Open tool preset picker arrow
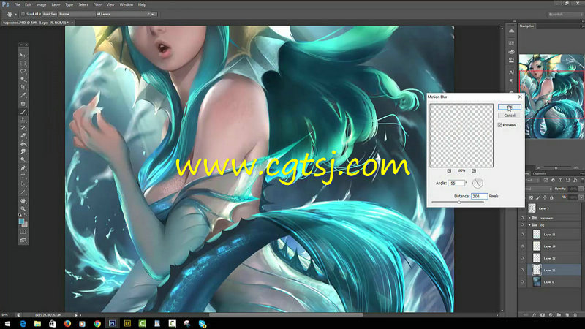This screenshot has height=329, width=585. click(15, 14)
